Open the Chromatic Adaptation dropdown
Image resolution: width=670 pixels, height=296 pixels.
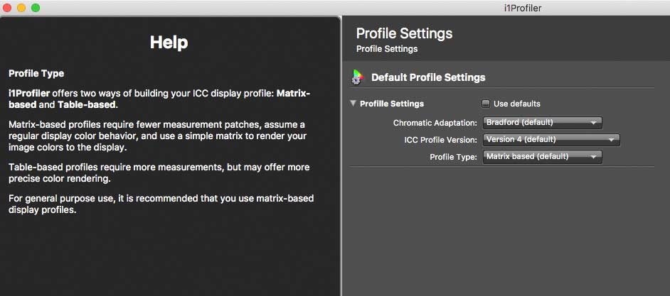[542, 123]
